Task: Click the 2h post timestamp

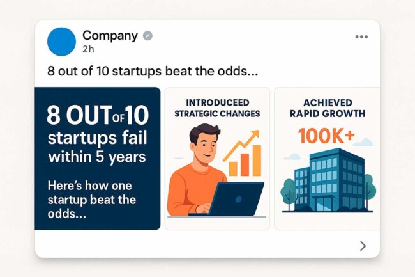Action: click(89, 49)
